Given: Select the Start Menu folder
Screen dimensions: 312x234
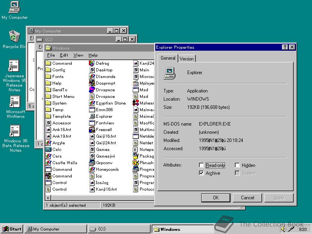Looking at the screenshot, I should pyautogui.click(x=60, y=96).
